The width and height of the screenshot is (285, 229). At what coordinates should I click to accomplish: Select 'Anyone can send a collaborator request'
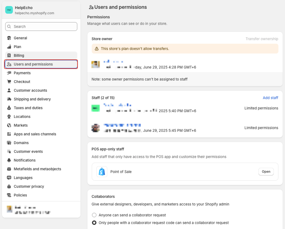tap(94, 215)
